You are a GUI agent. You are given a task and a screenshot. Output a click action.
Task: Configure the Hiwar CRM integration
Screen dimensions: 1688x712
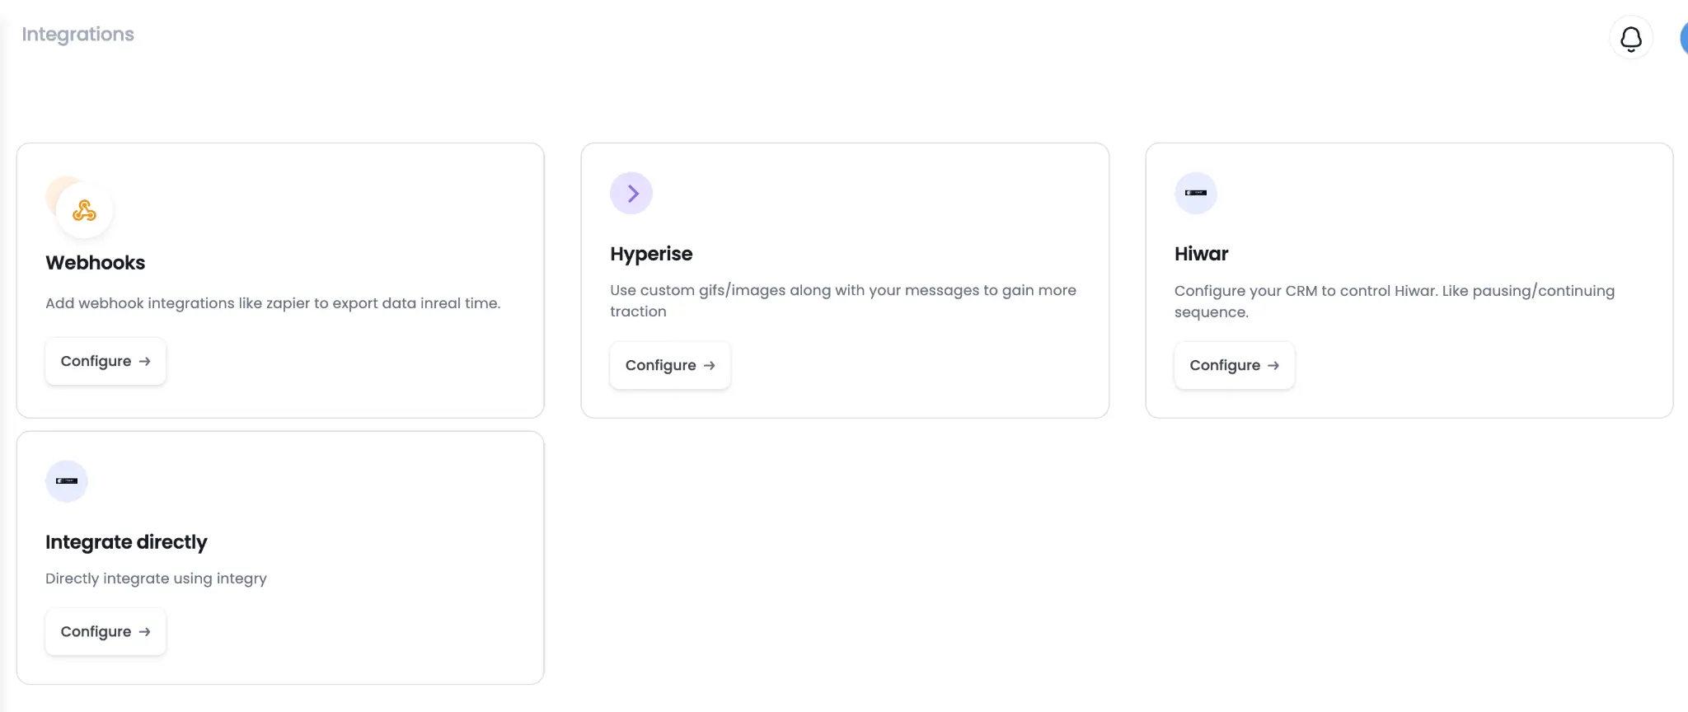coord(1233,365)
